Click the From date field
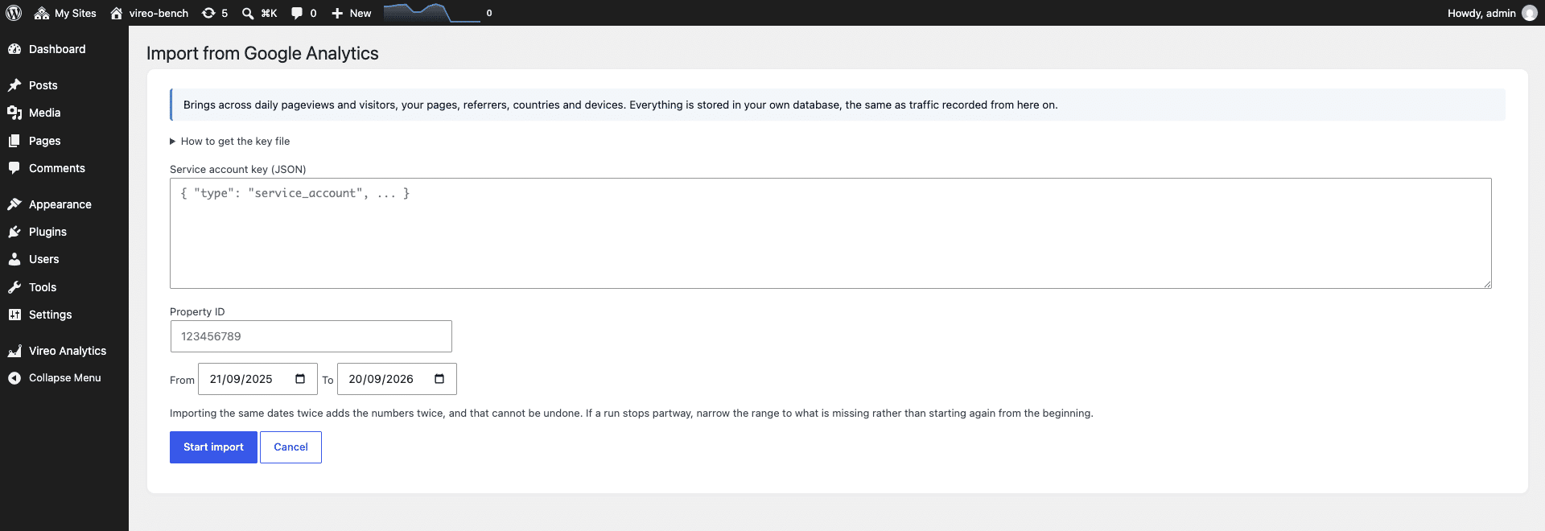Viewport: 1545px width, 531px height. point(257,379)
